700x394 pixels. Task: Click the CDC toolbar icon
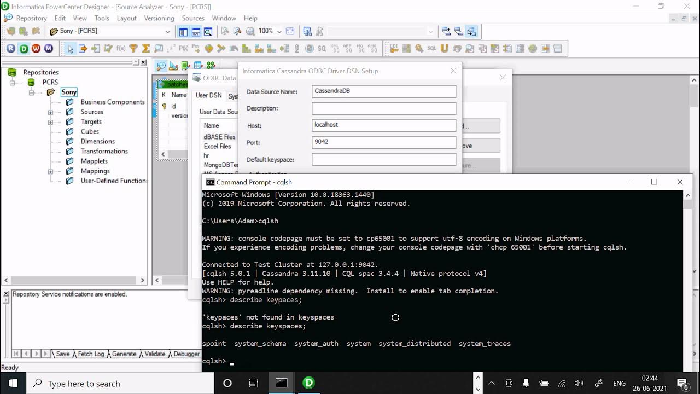click(394, 49)
